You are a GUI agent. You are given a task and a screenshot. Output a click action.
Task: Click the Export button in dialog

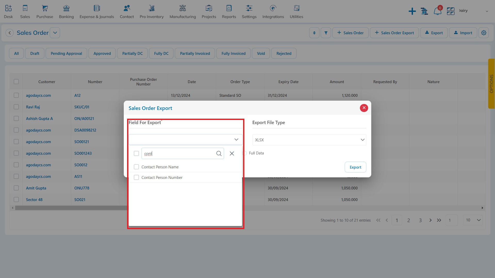tap(355, 167)
